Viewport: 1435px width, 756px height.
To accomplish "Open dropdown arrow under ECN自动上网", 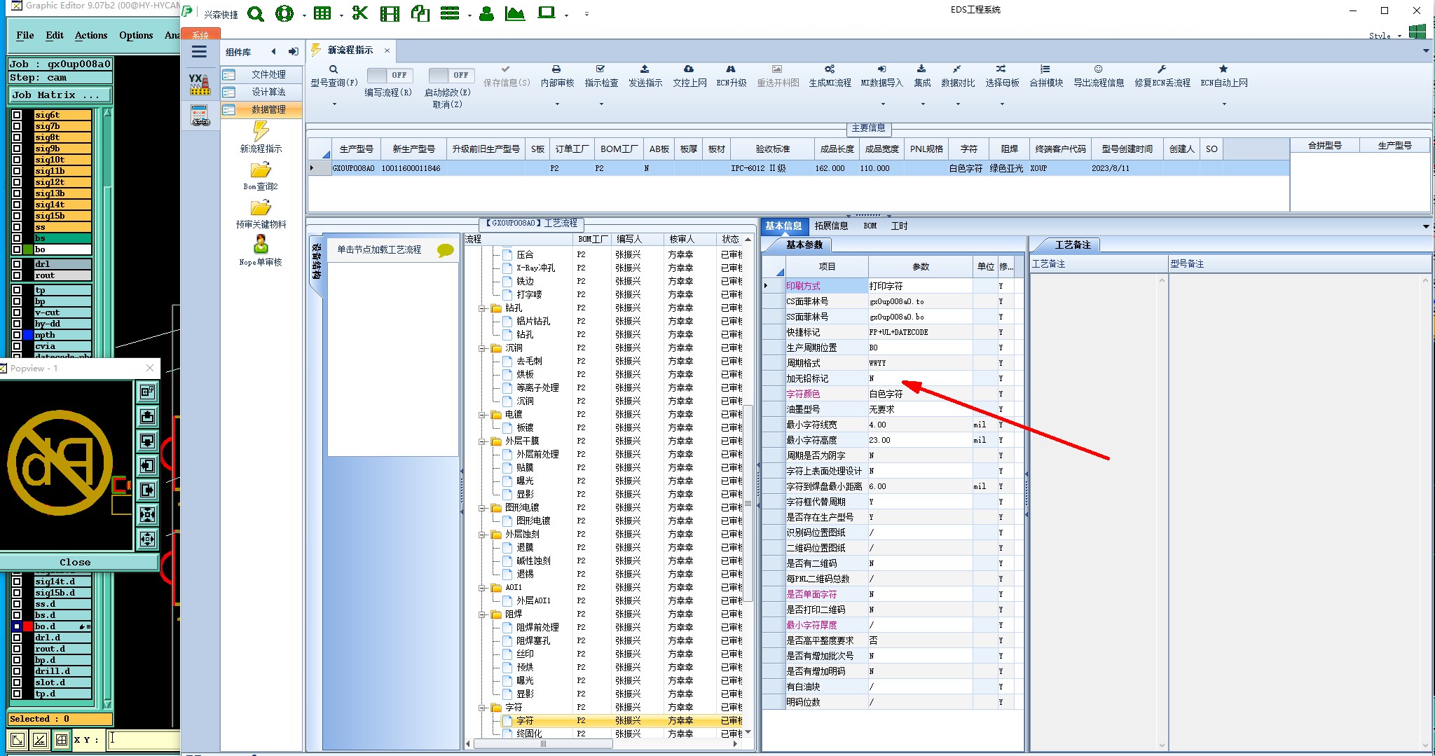I will point(1224,104).
